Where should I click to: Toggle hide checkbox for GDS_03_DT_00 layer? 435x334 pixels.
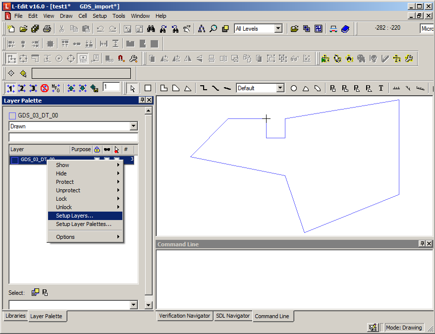coord(107,159)
